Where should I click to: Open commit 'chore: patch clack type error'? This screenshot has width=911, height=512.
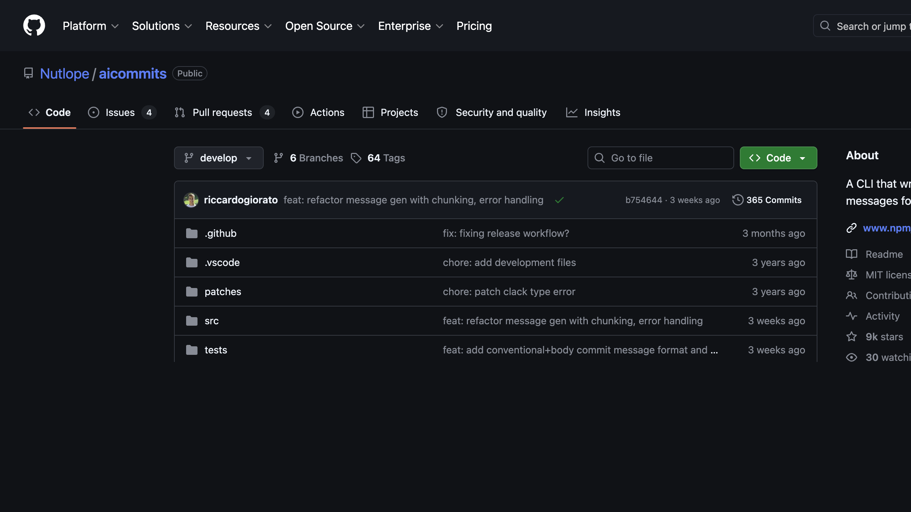point(509,292)
